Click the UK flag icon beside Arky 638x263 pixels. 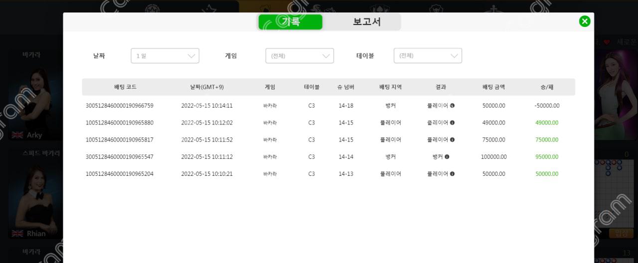pyautogui.click(x=17, y=135)
